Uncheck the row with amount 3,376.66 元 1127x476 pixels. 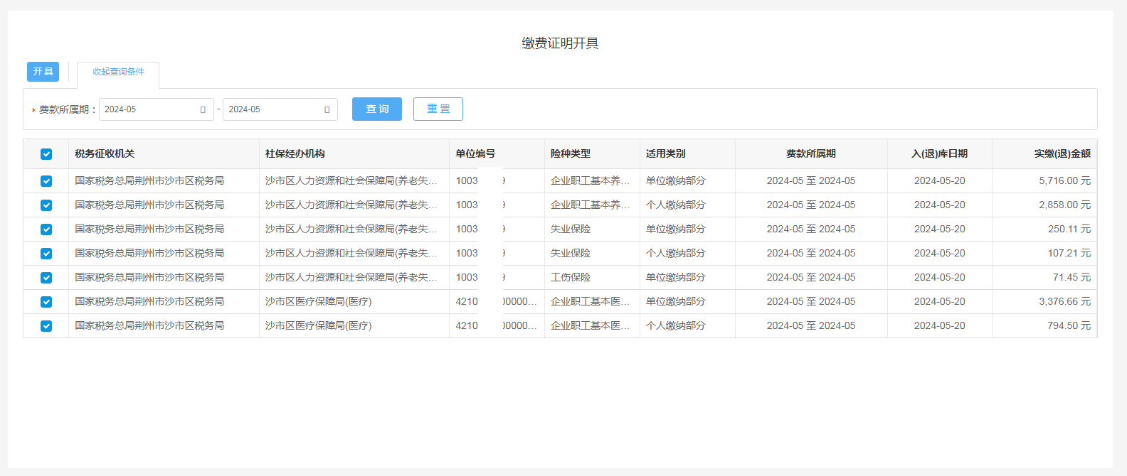pos(46,302)
